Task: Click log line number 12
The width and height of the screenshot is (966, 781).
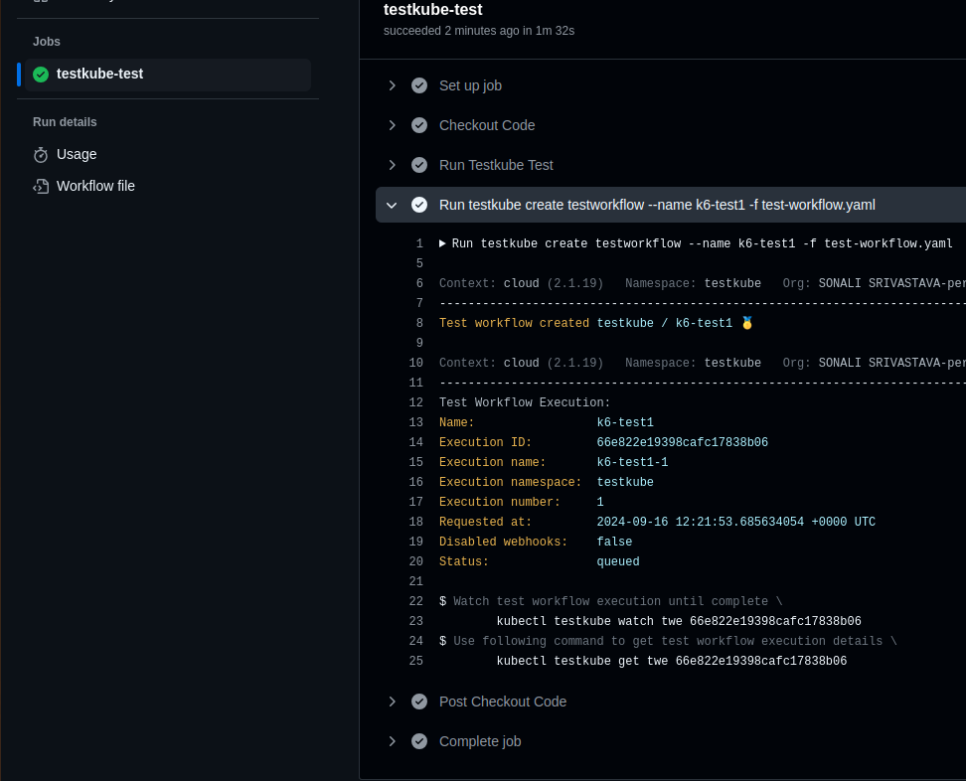Action: (415, 402)
